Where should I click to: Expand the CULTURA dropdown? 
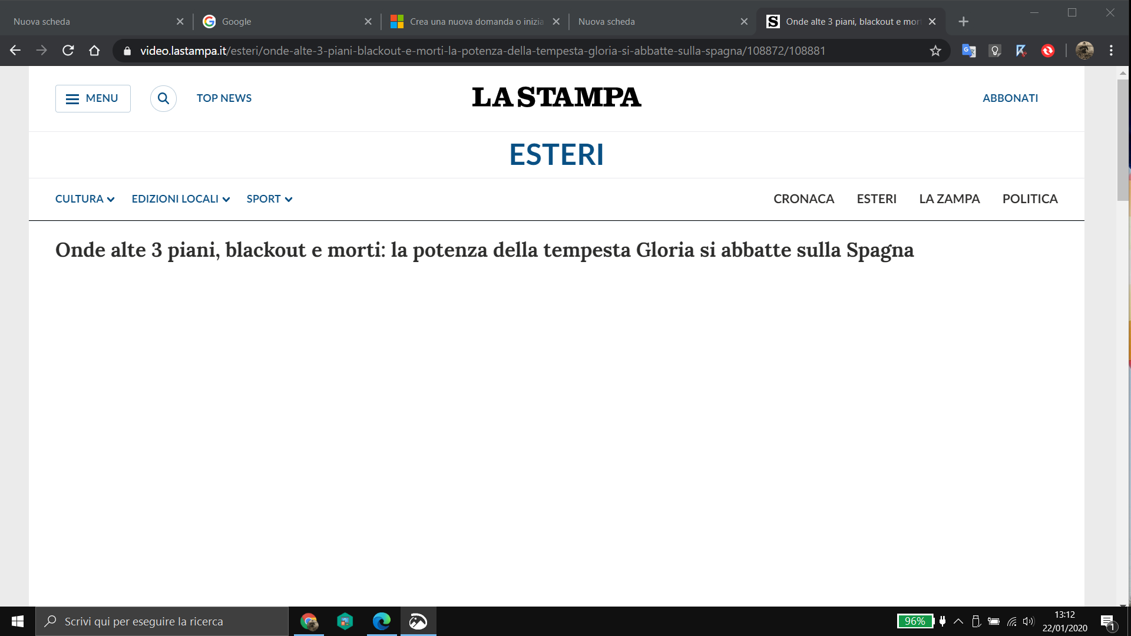tap(85, 199)
